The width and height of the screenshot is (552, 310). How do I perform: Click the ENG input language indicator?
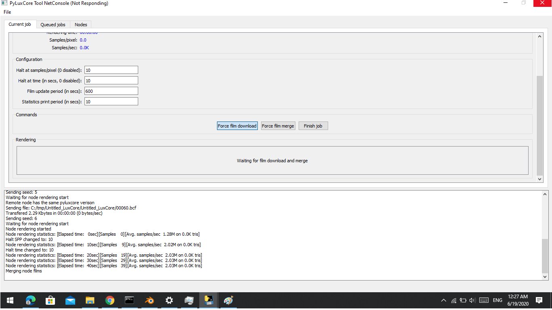coord(498,300)
